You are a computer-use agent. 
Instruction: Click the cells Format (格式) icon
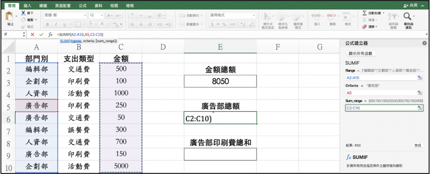347,16
